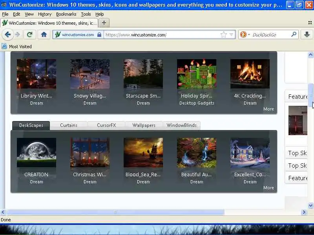
Task: Open the Bookmarks menu
Action: point(66,14)
